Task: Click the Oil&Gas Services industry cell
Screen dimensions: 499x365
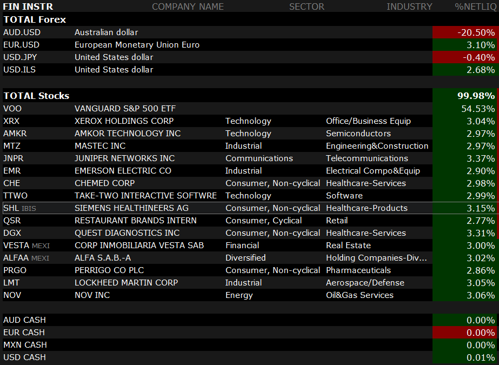Action: pos(360,295)
